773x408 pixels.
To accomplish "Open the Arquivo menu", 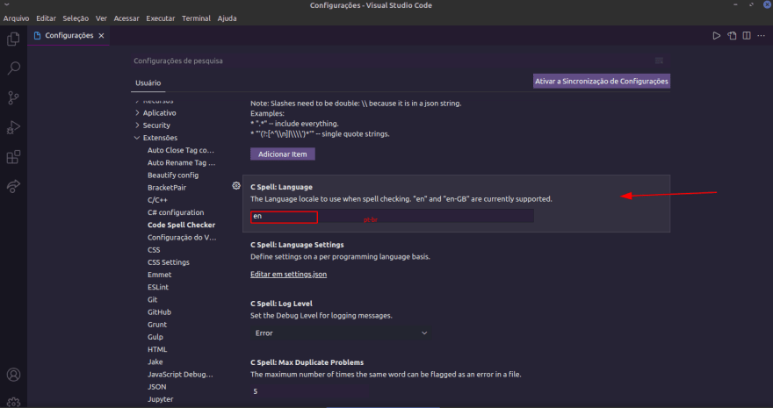I will 17,18.
